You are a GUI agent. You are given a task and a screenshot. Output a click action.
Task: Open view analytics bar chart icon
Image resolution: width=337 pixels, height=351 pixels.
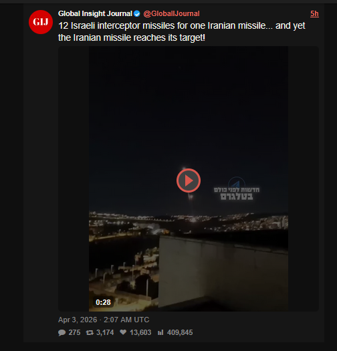[160, 332]
